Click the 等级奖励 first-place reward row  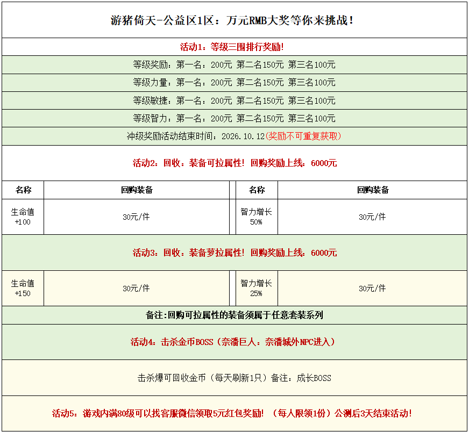point(234,65)
